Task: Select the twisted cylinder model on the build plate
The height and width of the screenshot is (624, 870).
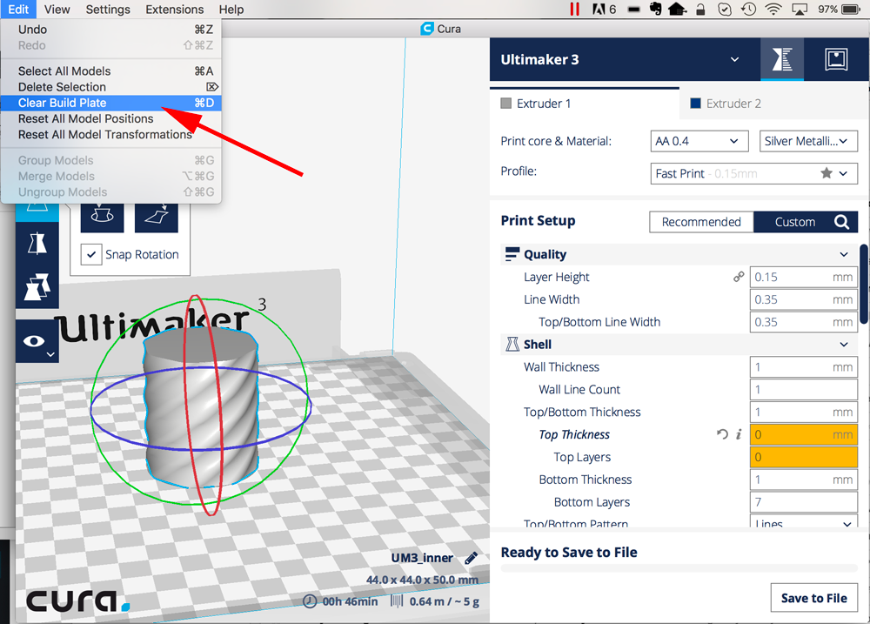Action: 201,406
